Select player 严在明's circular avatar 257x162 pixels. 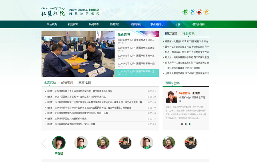pos(59,143)
